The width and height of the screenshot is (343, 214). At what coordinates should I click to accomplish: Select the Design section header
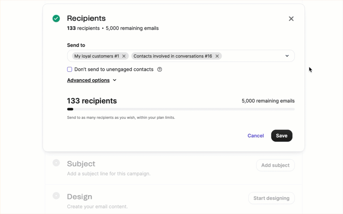(x=79, y=196)
